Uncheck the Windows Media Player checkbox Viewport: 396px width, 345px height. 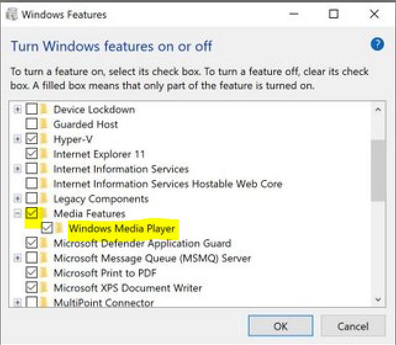47,228
